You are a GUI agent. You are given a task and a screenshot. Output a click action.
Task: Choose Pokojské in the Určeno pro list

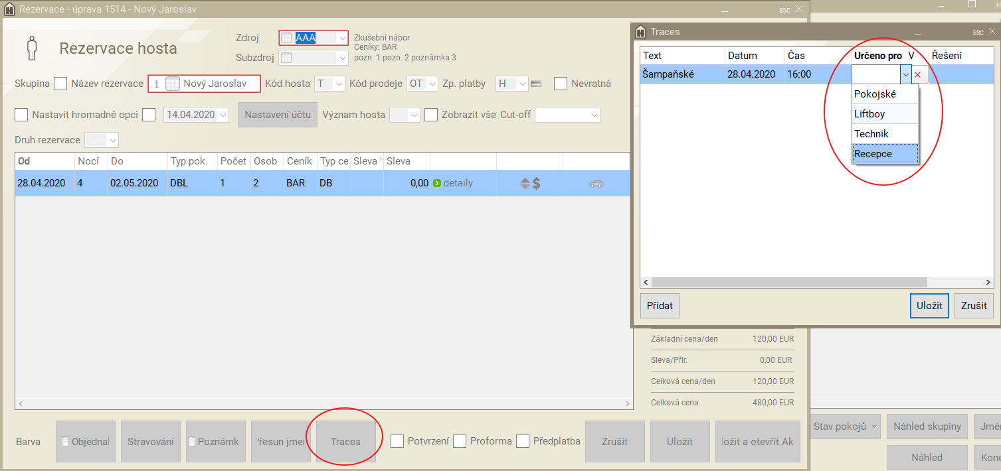pos(885,94)
